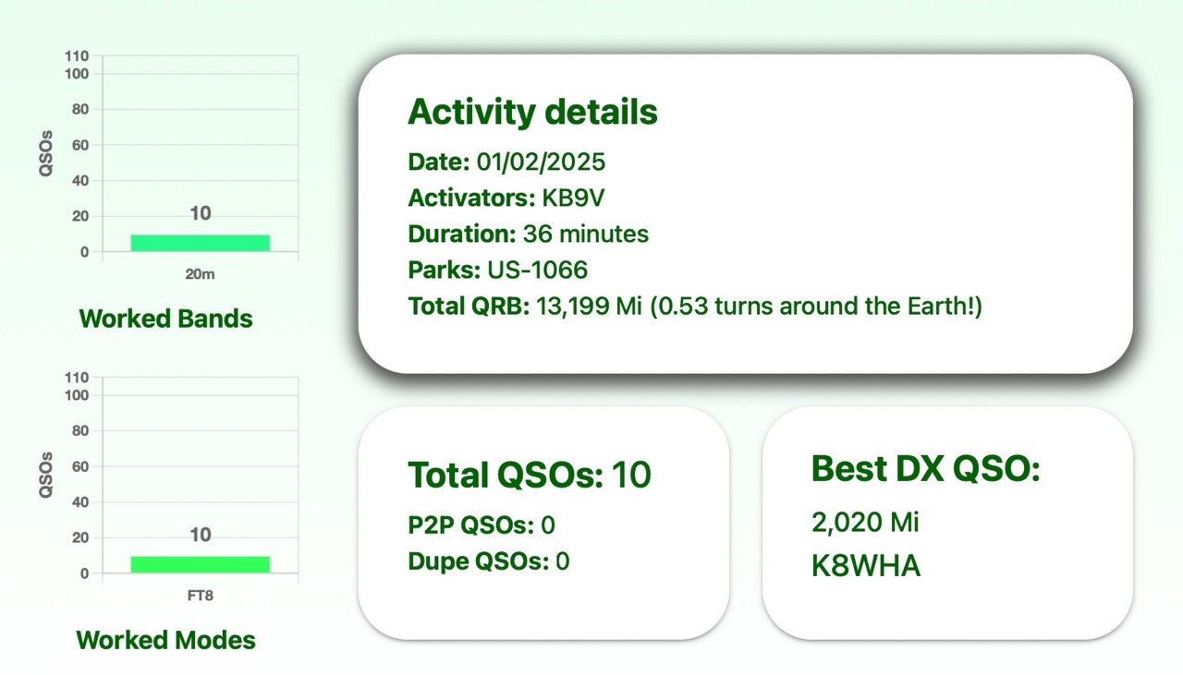Click the Worked Bands chart title
The width and height of the screenshot is (1183, 675).
coord(165,319)
